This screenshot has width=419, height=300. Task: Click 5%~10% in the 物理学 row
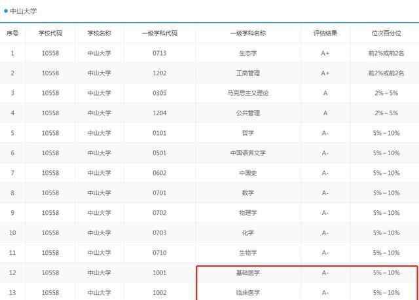(386, 213)
